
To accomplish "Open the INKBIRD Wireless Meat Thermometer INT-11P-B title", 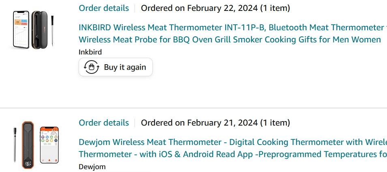I will pyautogui.click(x=233, y=34).
